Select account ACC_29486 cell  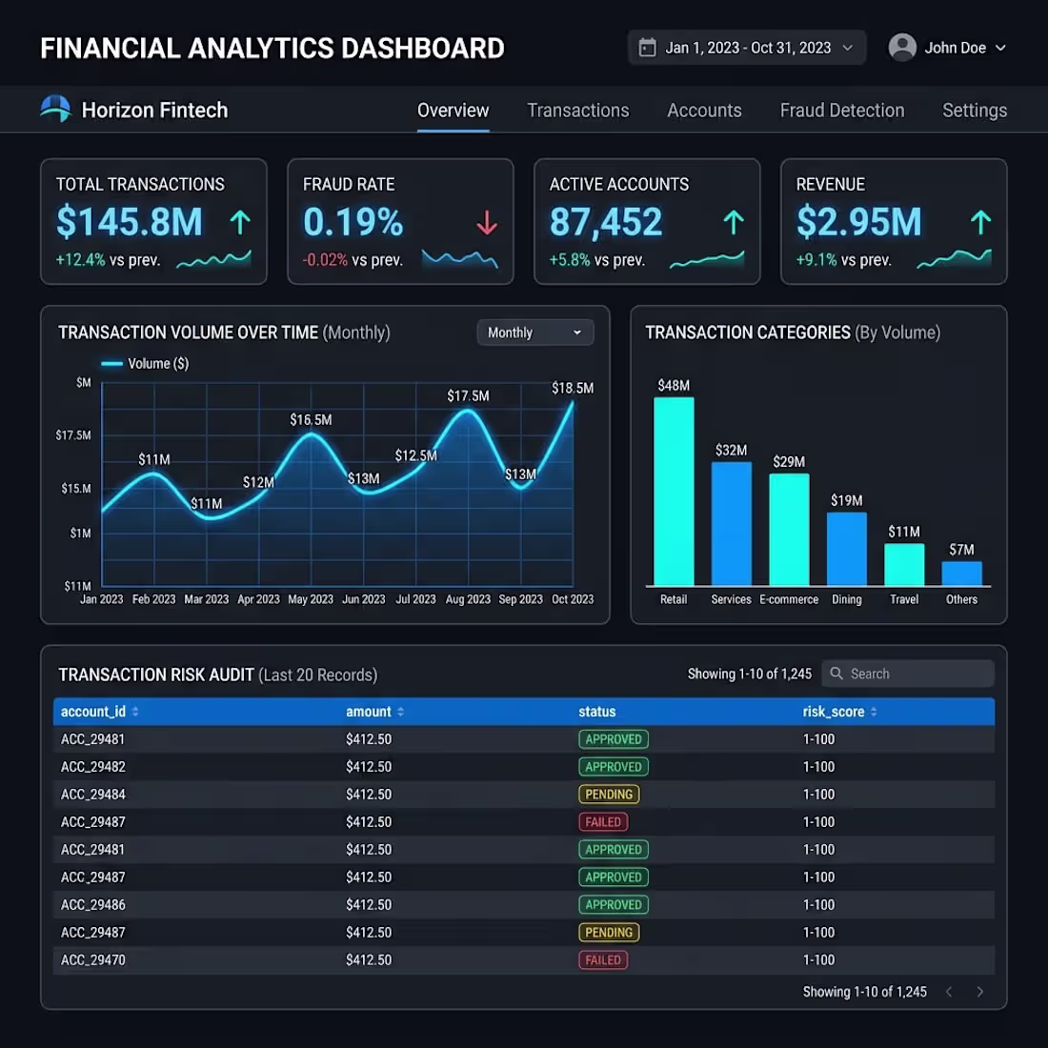pyautogui.click(x=93, y=904)
